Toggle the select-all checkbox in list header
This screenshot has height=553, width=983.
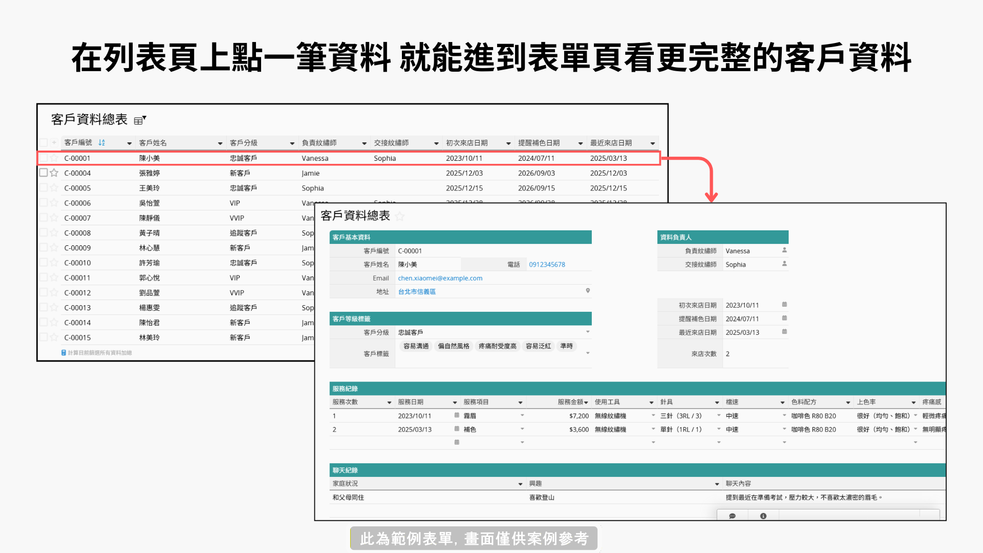click(44, 143)
